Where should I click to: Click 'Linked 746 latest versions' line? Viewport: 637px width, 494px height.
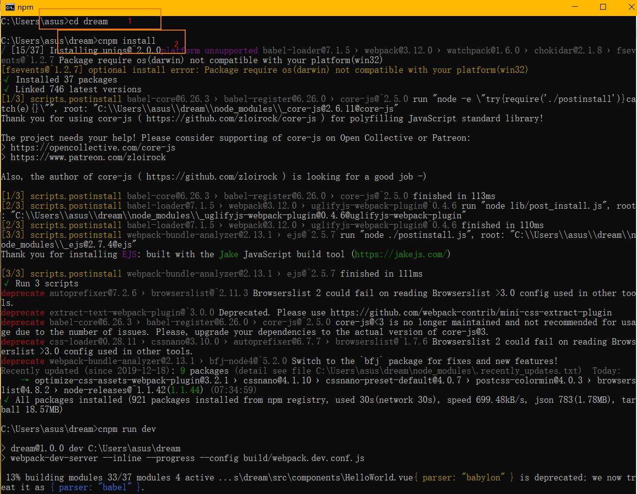click(x=72, y=89)
